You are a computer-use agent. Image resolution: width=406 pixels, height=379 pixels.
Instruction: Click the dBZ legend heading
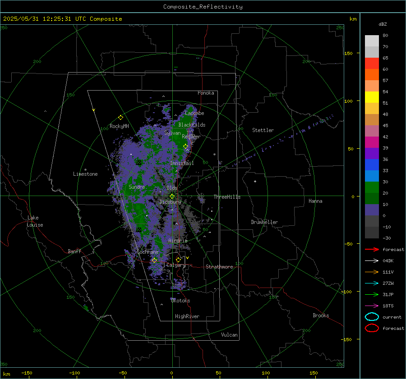point(383,24)
